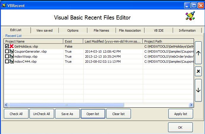
Task: Open the Information tab
Action: point(187,30)
